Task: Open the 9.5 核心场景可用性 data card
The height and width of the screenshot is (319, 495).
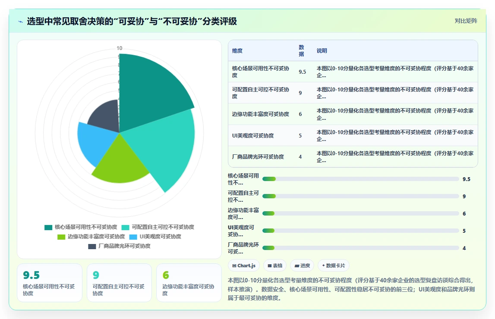Action: click(50, 283)
